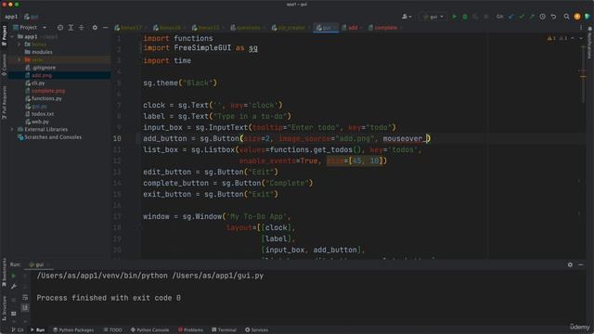Open the Terminal tool window
The image size is (594, 334).
point(225,330)
